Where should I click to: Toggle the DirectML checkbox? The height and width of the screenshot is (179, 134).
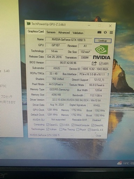(92, 125)
